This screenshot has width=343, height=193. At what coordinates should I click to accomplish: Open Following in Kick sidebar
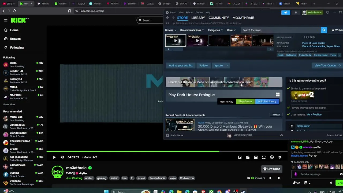(x=14, y=47)
